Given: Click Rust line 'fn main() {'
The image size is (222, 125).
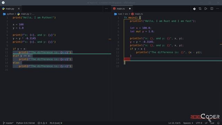Looking at the screenshot, I should 132,18.
